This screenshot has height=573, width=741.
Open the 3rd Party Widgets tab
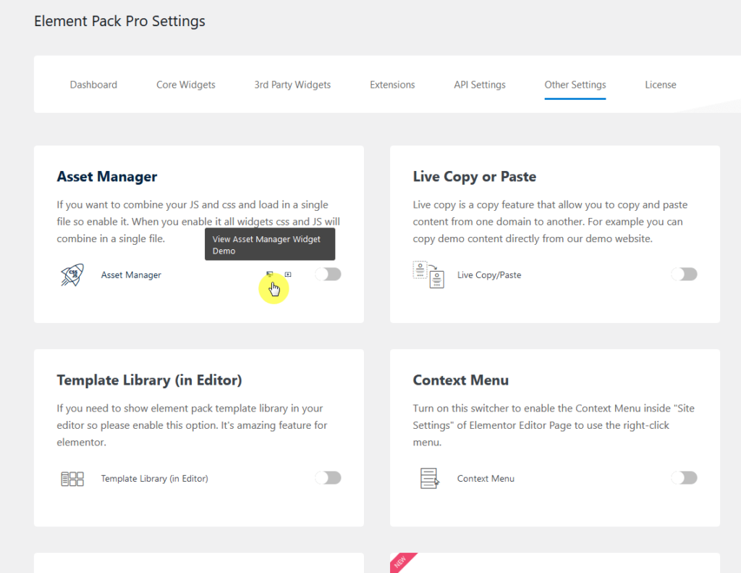tap(292, 85)
